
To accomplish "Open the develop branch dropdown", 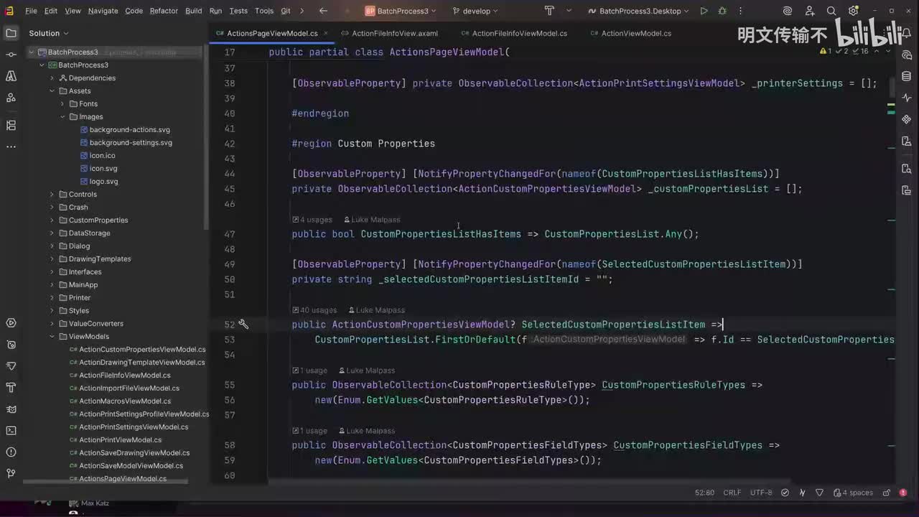I will [x=477, y=11].
